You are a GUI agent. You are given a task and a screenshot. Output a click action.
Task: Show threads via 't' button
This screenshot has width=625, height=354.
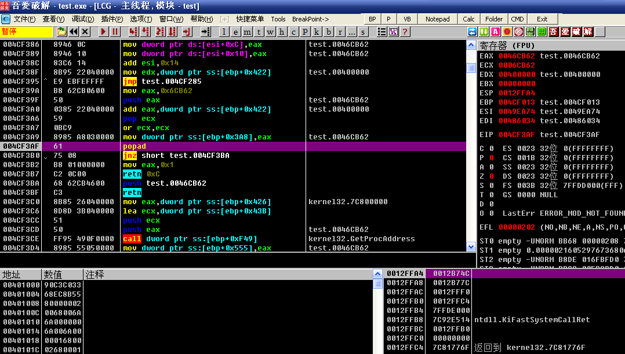(259, 32)
